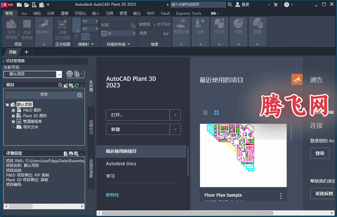Expand the 管道等级库 tree node
Image resolution: width=337 pixels, height=217 pixels.
13,122
